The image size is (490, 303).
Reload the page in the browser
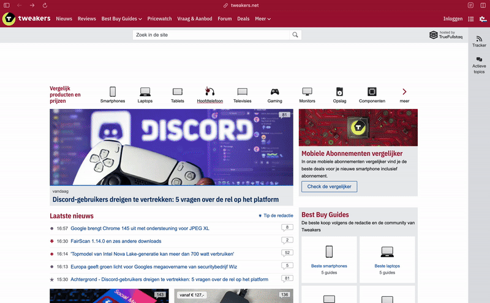tap(45, 5)
